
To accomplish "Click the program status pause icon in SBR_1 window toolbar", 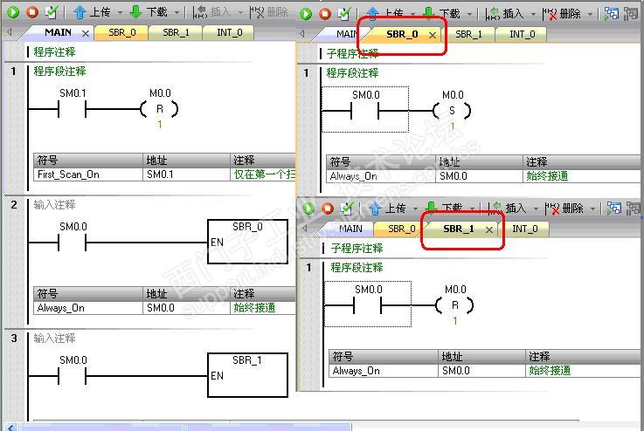I will pyautogui.click(x=634, y=209).
